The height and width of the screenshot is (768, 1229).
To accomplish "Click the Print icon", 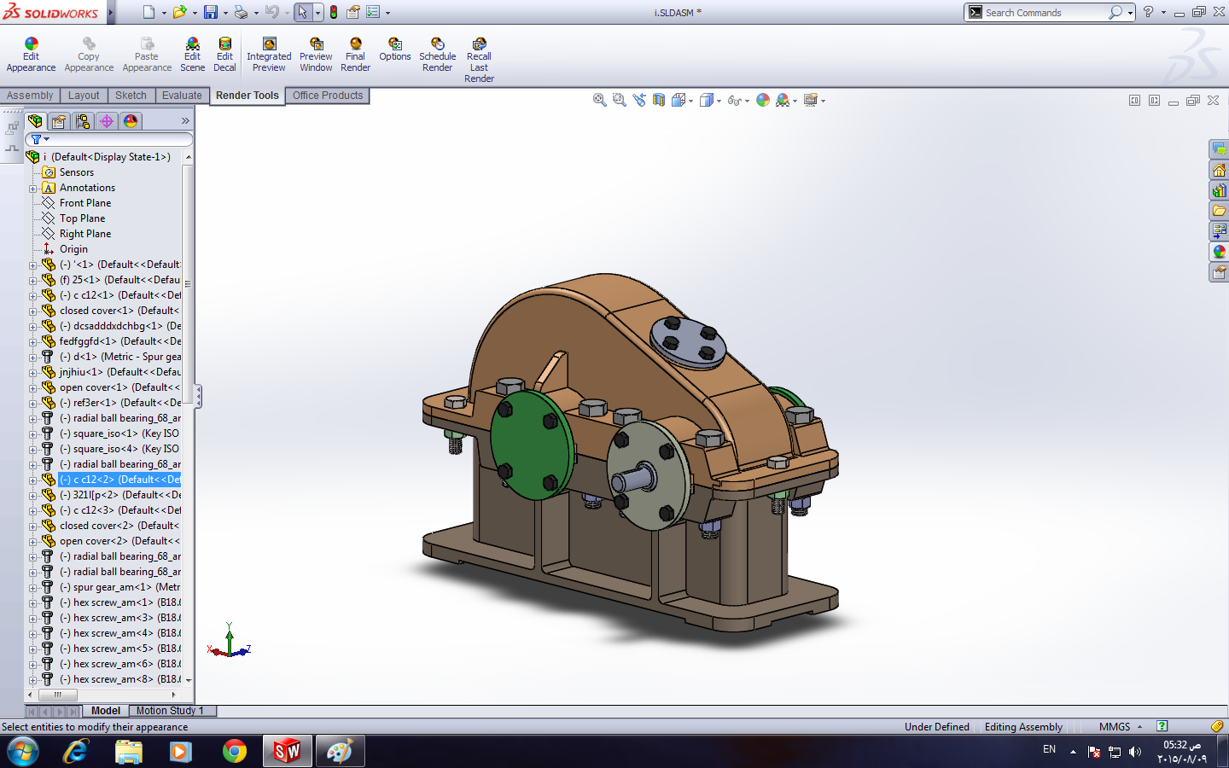I will click(x=242, y=12).
